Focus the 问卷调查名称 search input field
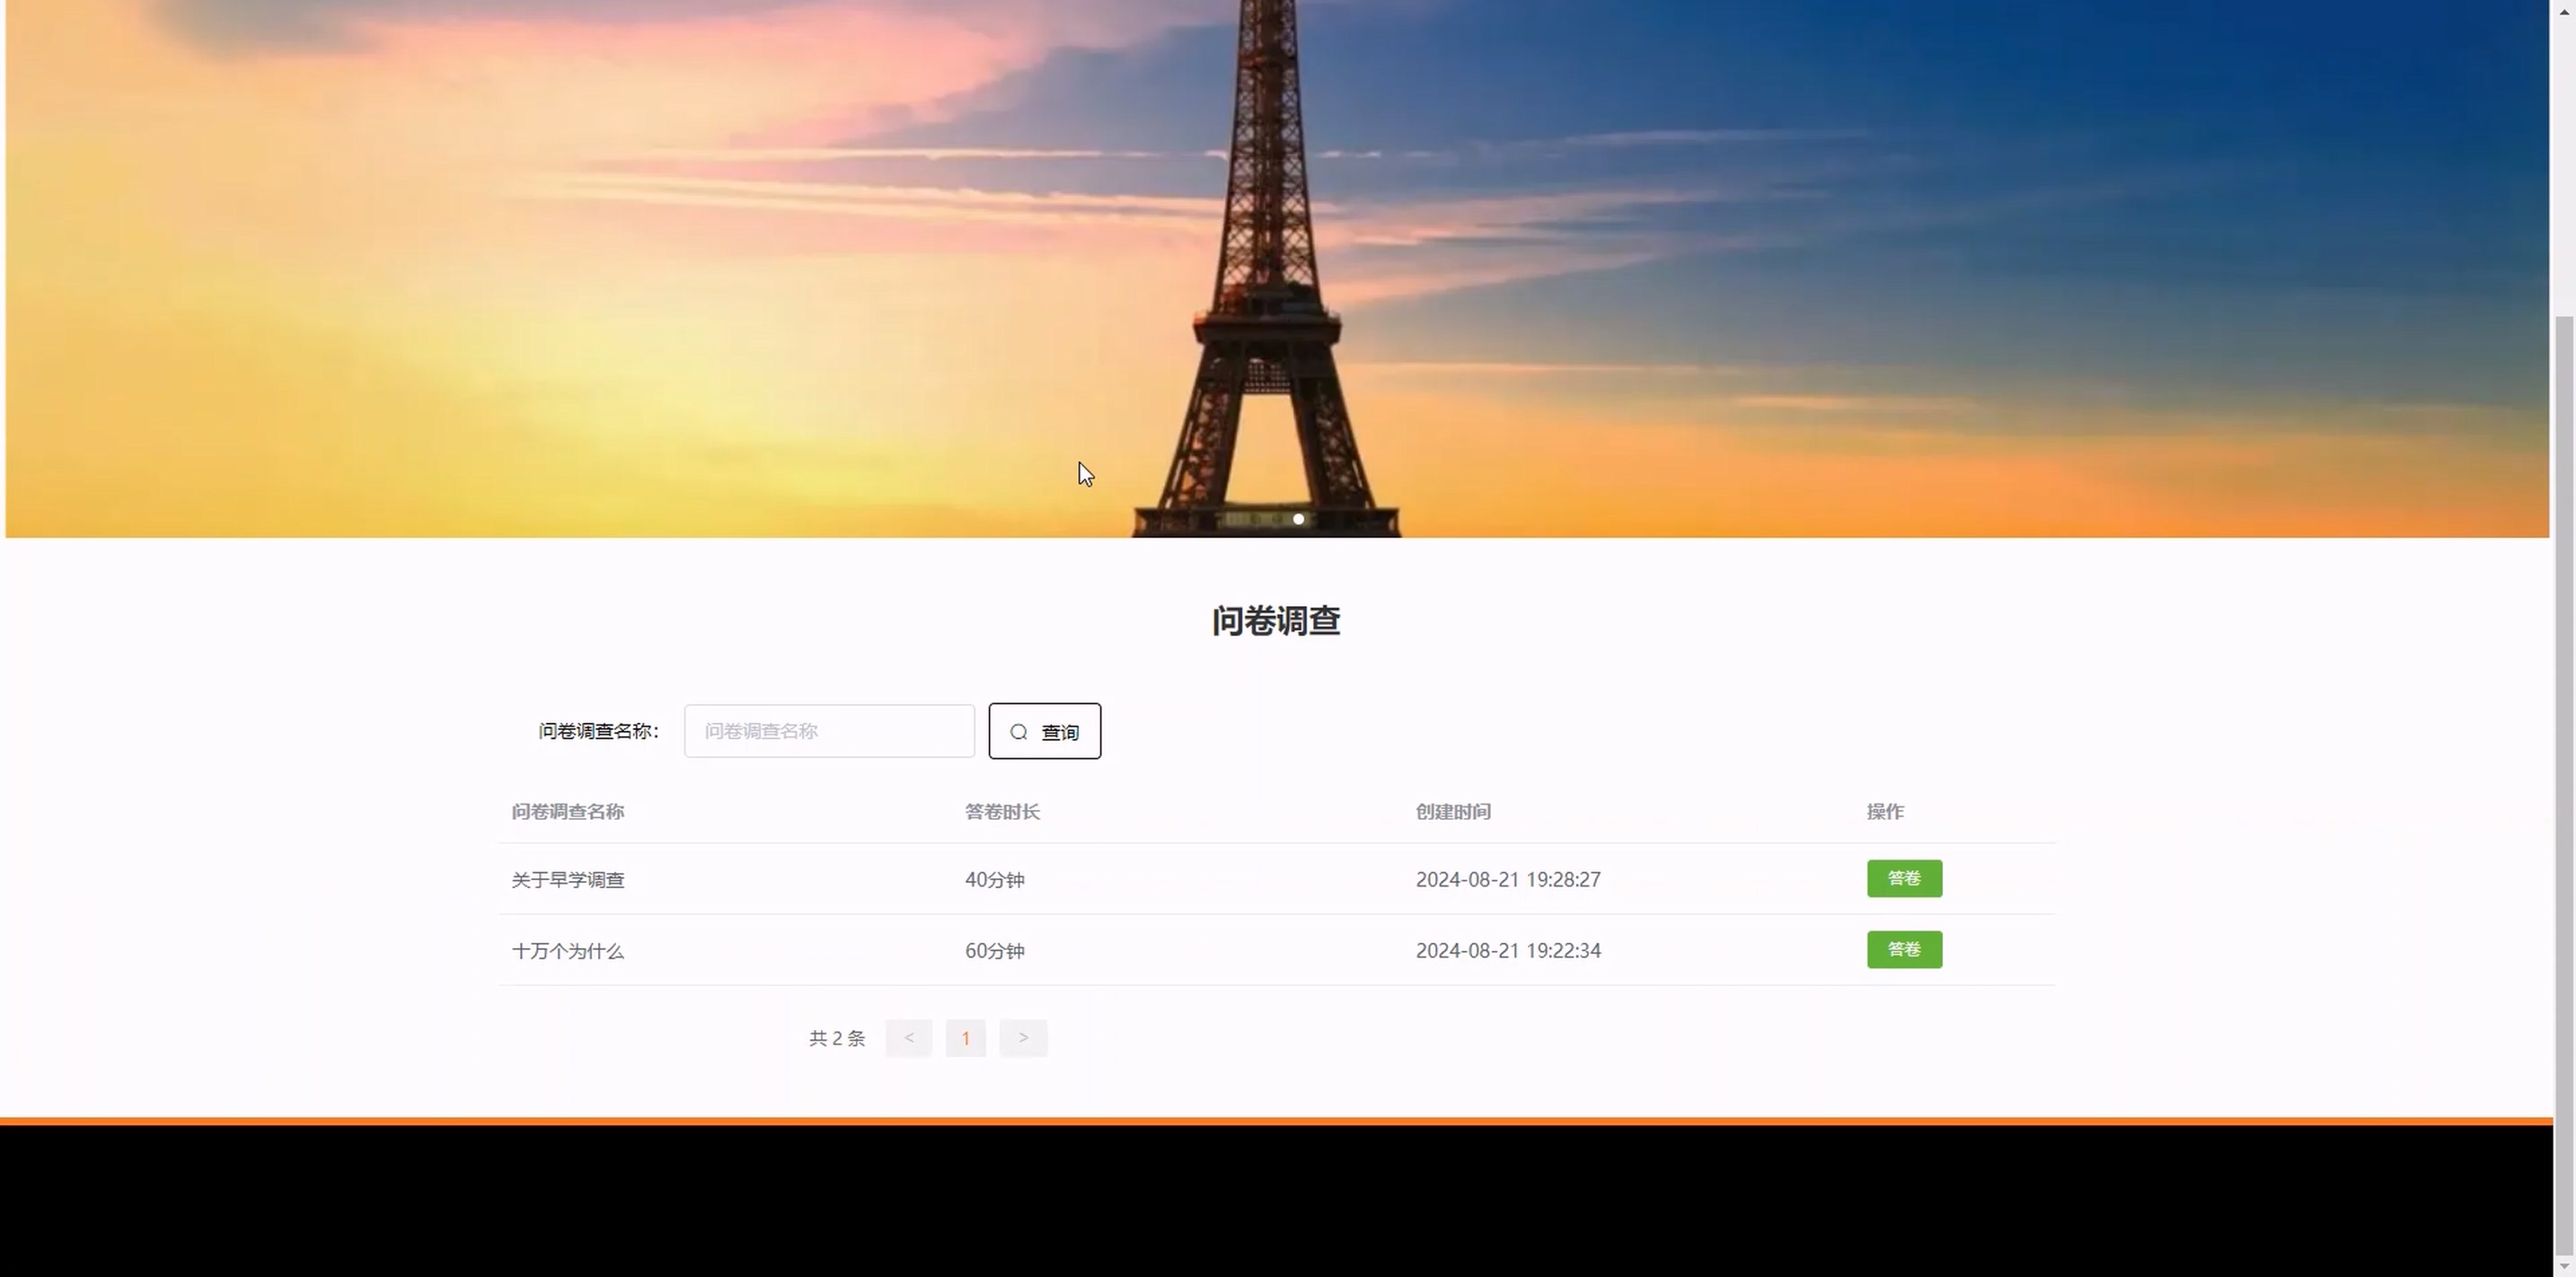This screenshot has height=1277, width=2576. tap(828, 731)
